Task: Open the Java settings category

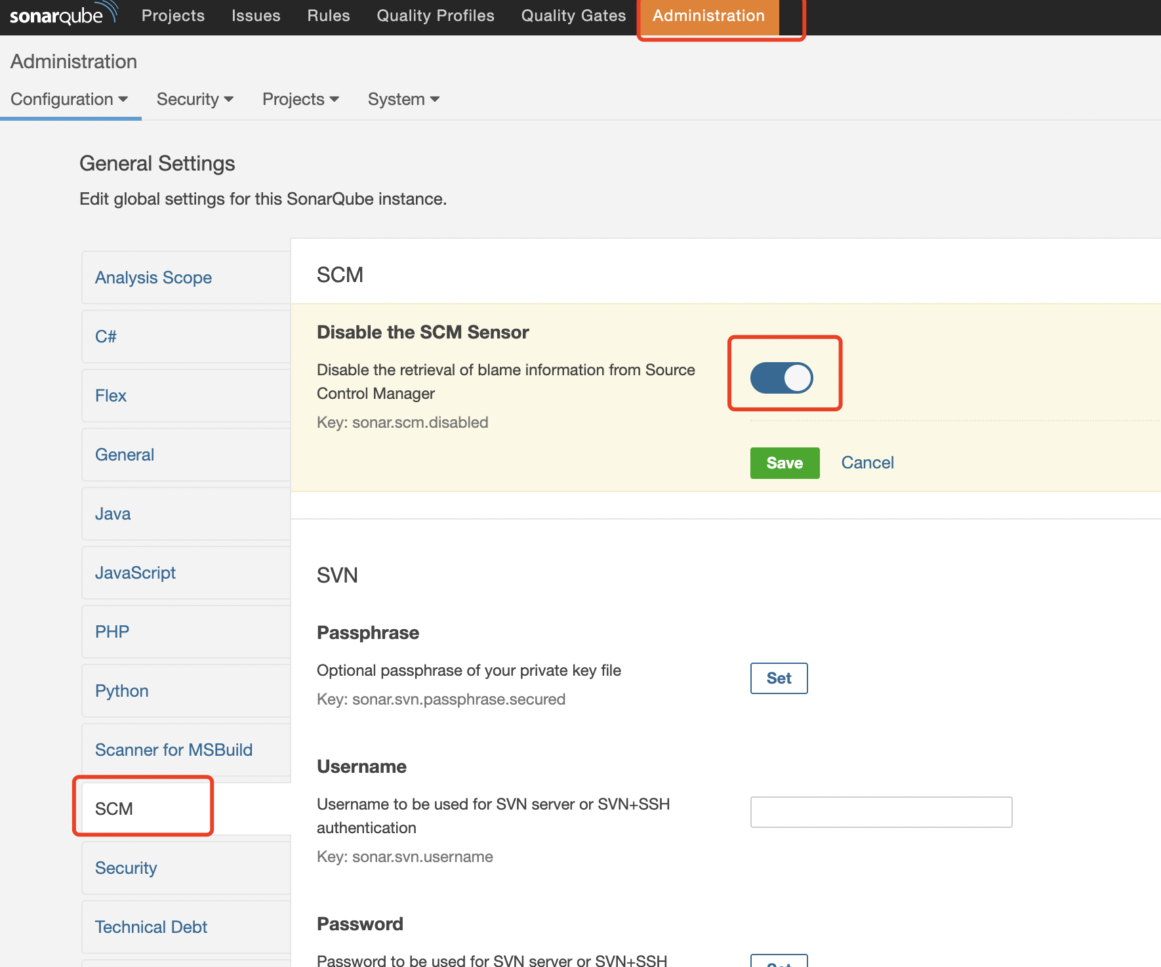Action: click(186, 514)
